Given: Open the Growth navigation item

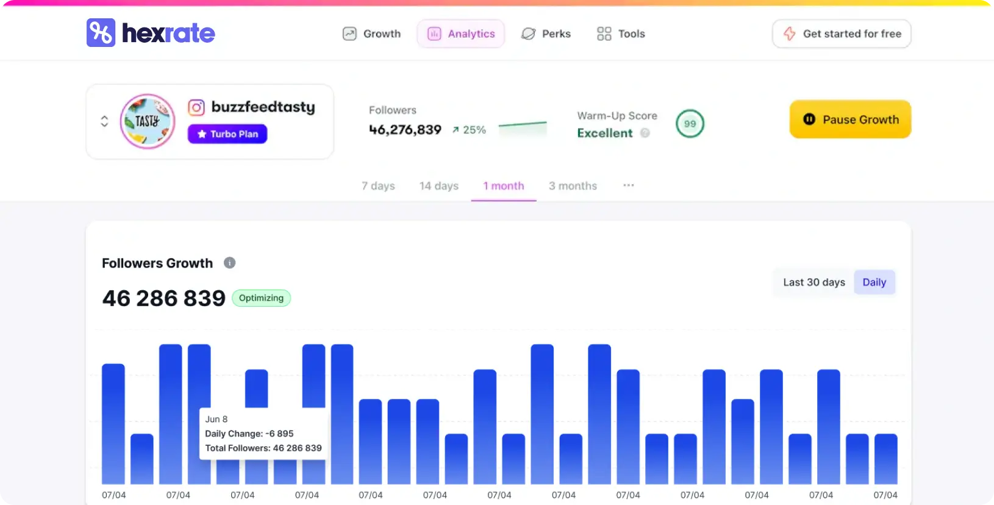Looking at the screenshot, I should (x=371, y=34).
